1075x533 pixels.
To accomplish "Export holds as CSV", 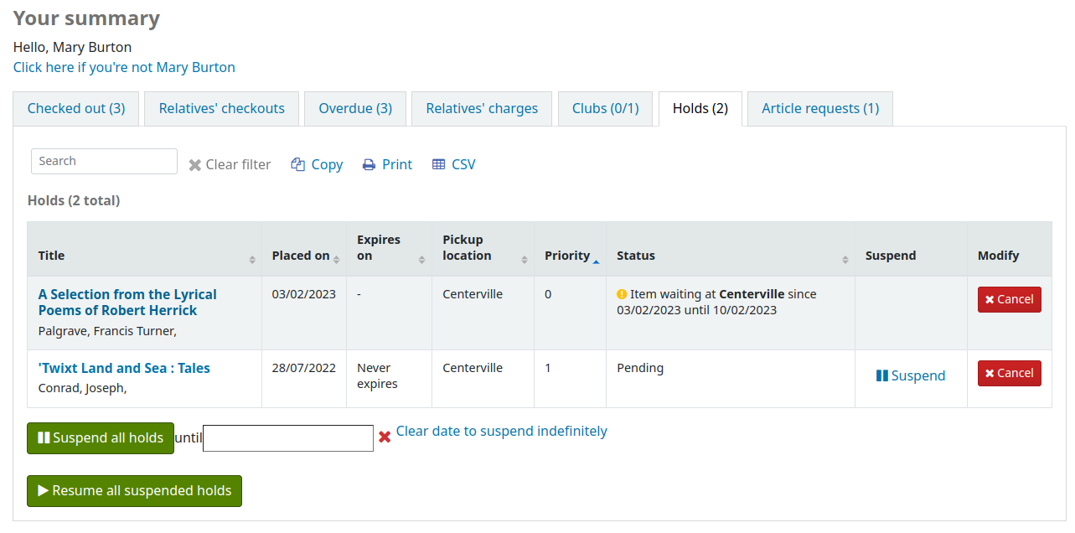I will pyautogui.click(x=453, y=164).
